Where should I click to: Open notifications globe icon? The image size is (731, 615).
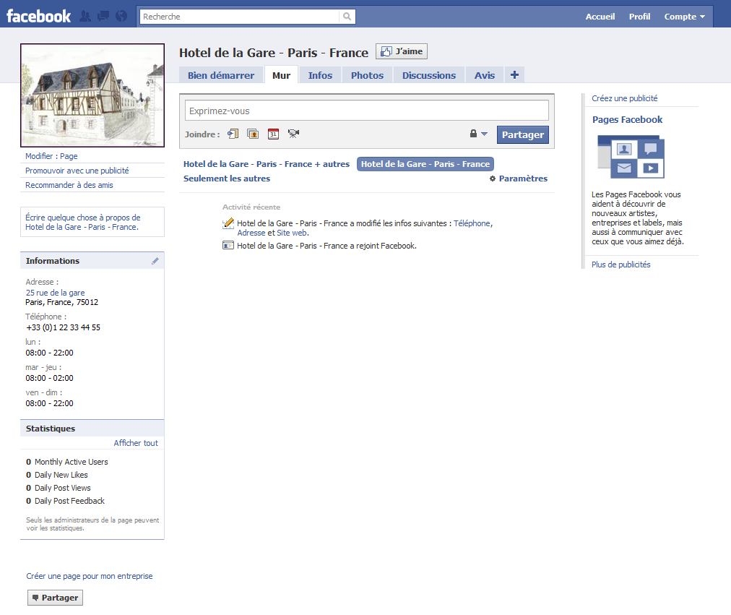coord(121,17)
